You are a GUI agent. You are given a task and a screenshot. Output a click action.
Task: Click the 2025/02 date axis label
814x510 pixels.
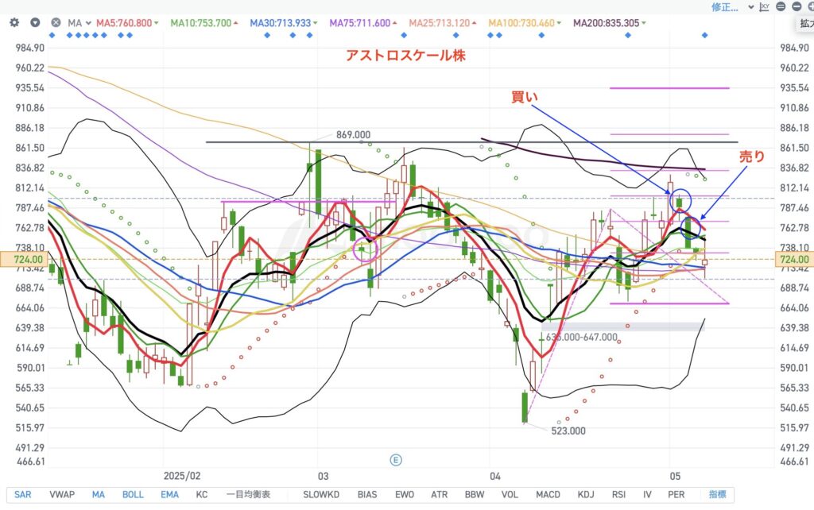tap(182, 476)
